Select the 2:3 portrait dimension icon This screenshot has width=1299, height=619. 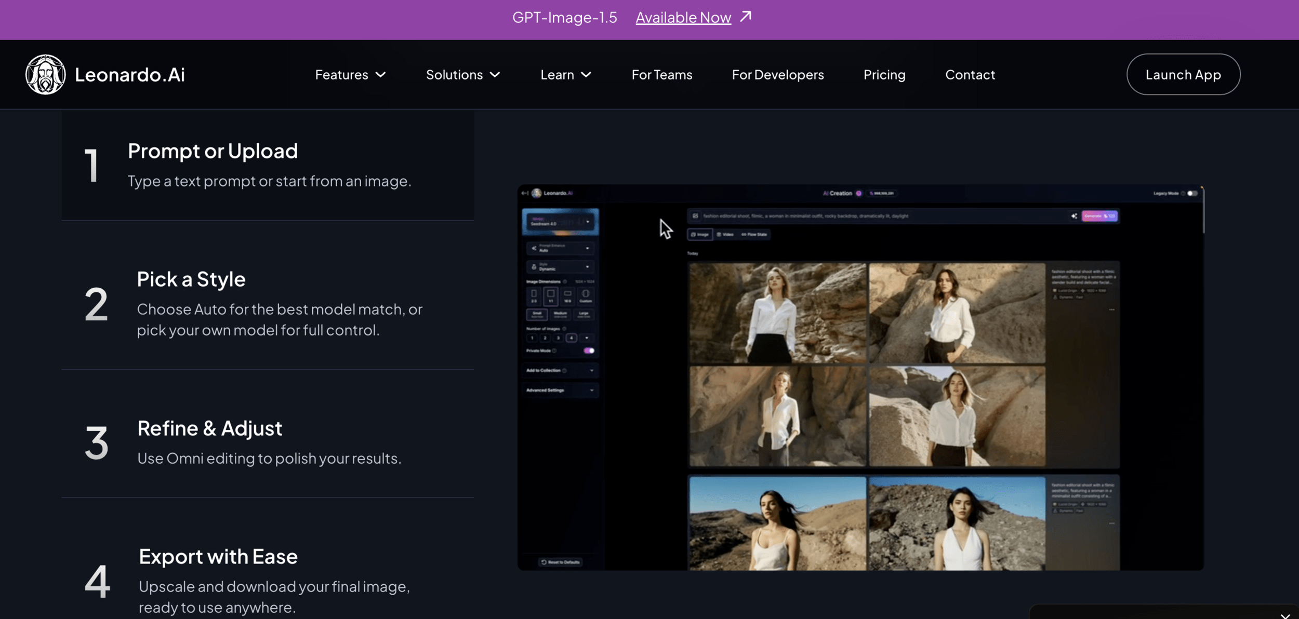pos(534,295)
